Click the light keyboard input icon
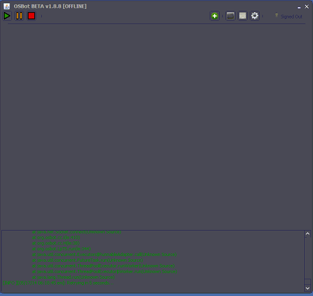This screenshot has height=296, width=313. [243, 16]
